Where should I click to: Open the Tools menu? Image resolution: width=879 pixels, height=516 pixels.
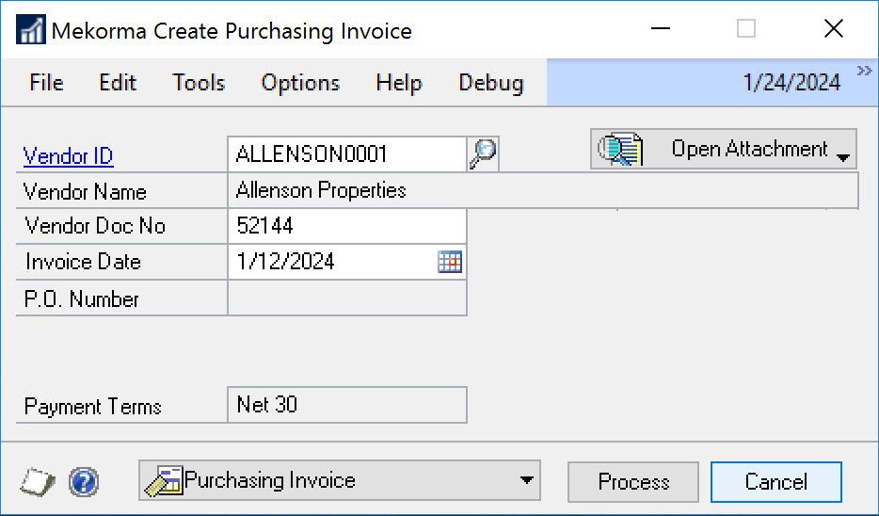tap(199, 83)
